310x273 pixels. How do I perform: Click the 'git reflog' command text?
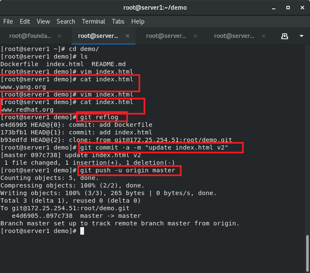coord(99,117)
